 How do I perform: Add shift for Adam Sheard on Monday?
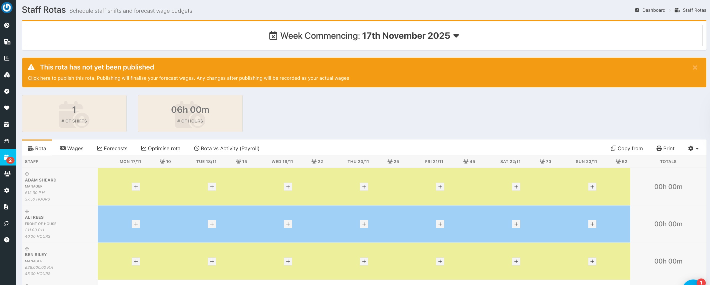[x=136, y=187]
